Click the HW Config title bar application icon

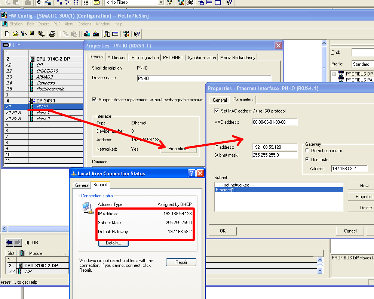4,16
